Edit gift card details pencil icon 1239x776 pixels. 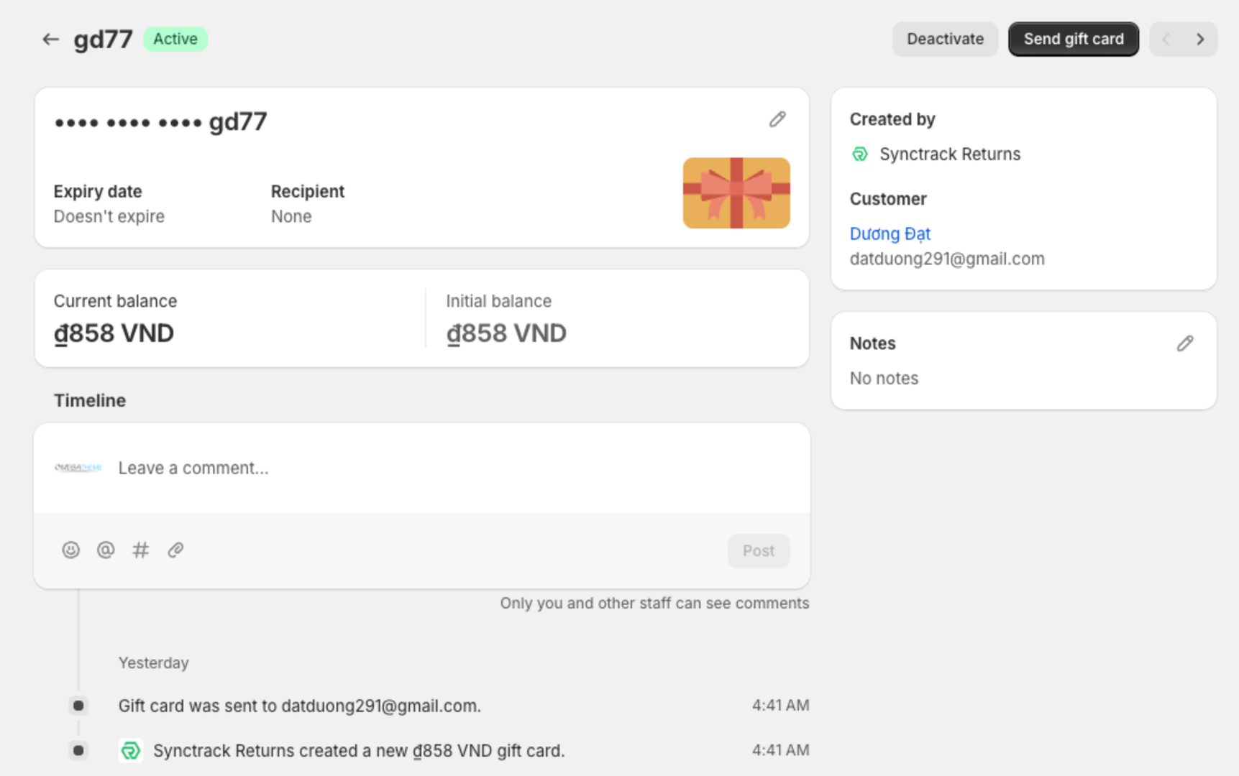click(x=777, y=119)
